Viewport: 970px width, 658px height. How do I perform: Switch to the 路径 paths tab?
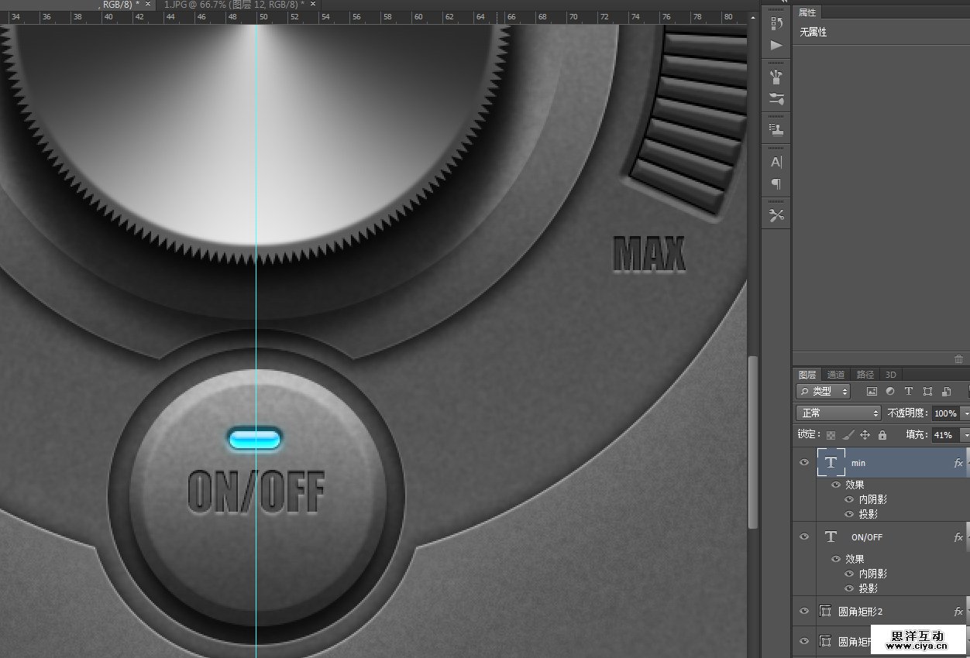pyautogui.click(x=865, y=375)
